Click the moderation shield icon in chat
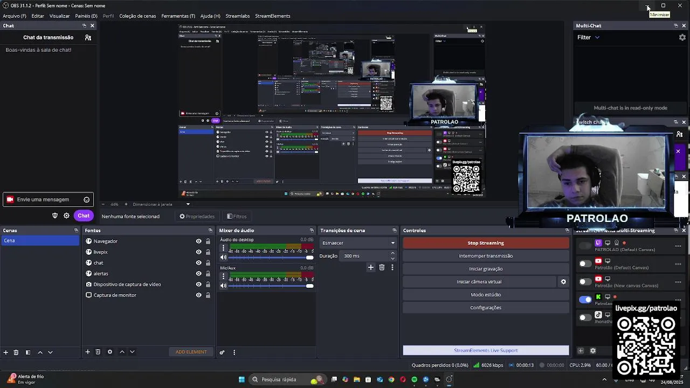Screen dimensions: 690x388 click(54, 216)
